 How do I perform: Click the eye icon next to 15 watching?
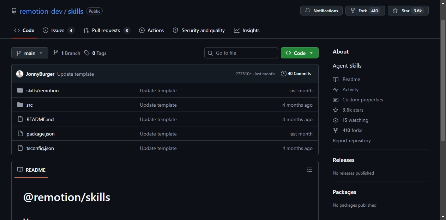pyautogui.click(x=336, y=120)
